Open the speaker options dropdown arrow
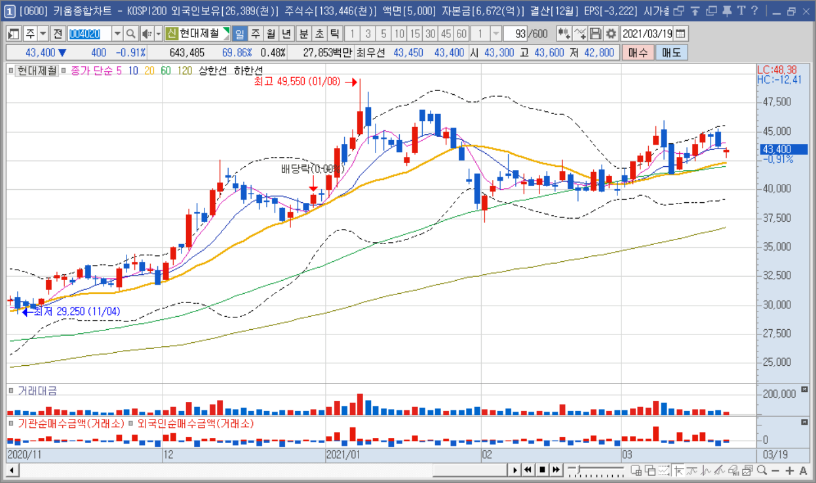Image resolution: width=816 pixels, height=483 pixels. 159,33
